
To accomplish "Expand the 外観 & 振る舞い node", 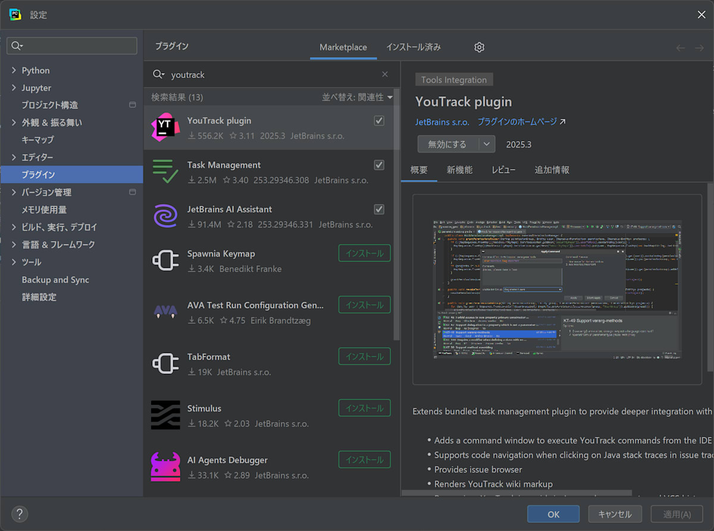I will tap(14, 122).
